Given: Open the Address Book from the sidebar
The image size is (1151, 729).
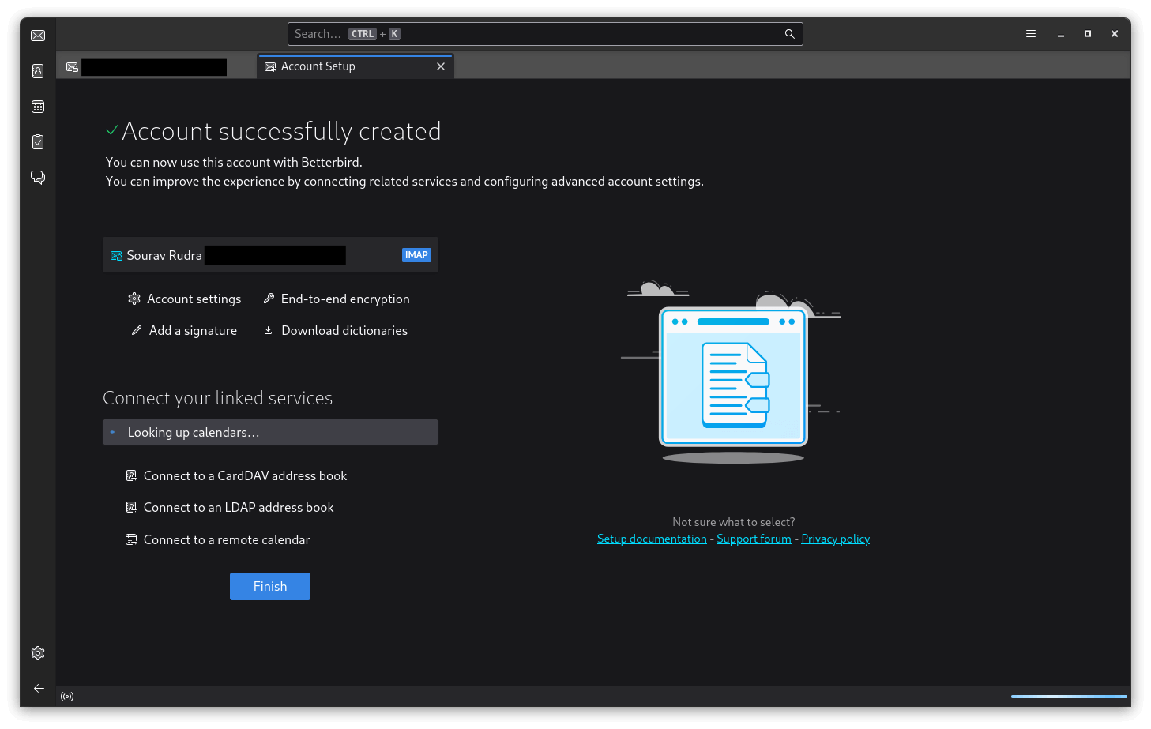Looking at the screenshot, I should pyautogui.click(x=37, y=70).
